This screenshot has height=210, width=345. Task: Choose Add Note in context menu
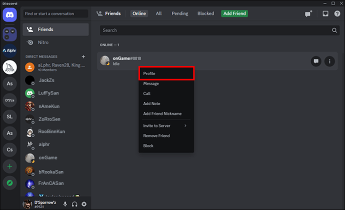(166, 103)
